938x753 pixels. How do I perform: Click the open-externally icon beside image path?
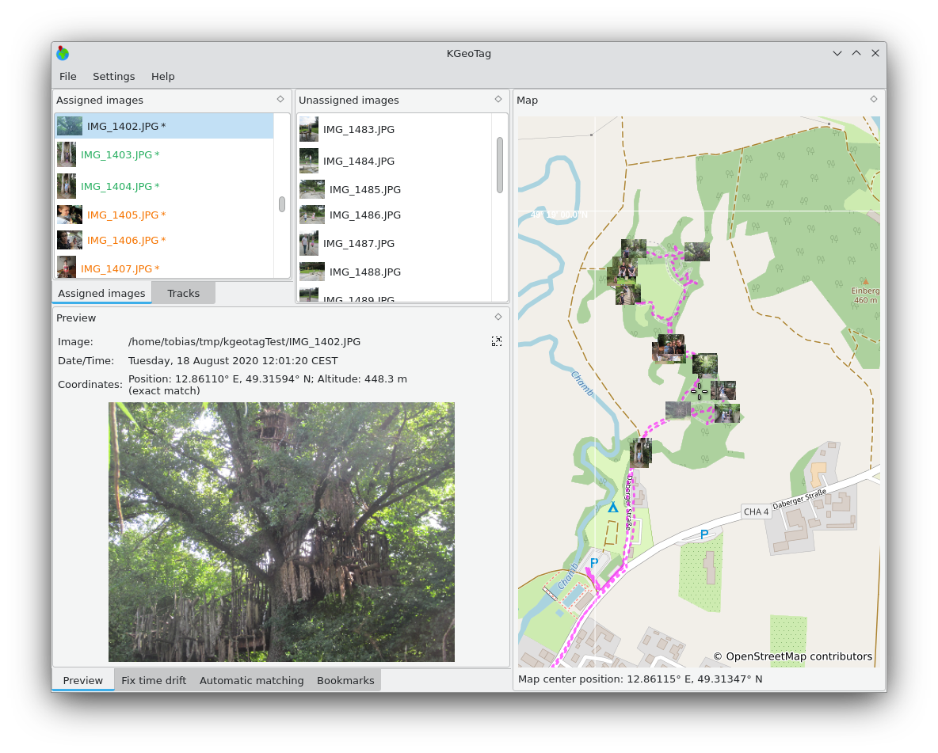497,341
